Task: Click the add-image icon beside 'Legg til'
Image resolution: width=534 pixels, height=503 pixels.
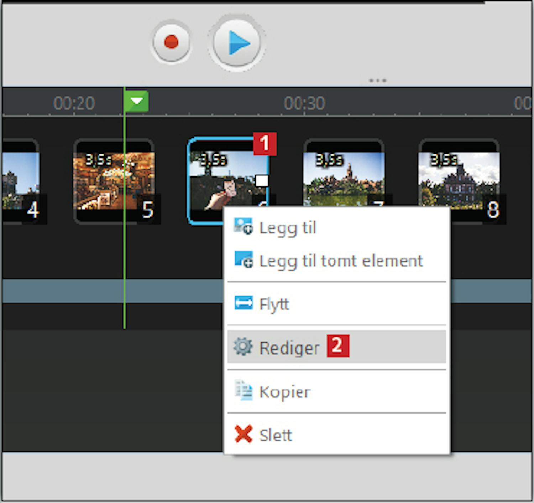Action: point(244,227)
